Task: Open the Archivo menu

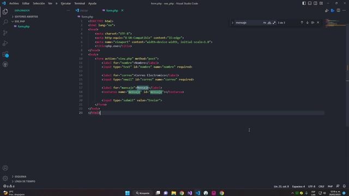Action: point(14,3)
